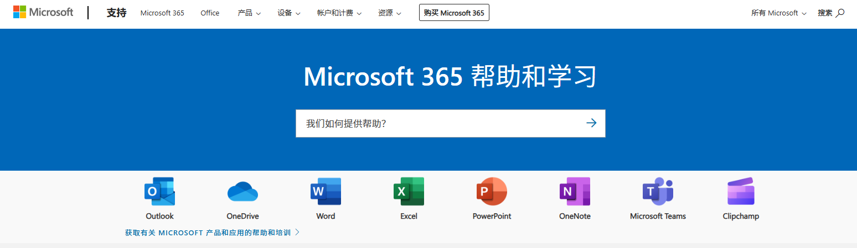The width and height of the screenshot is (857, 248).
Task: Click the Word text label
Action: (326, 216)
